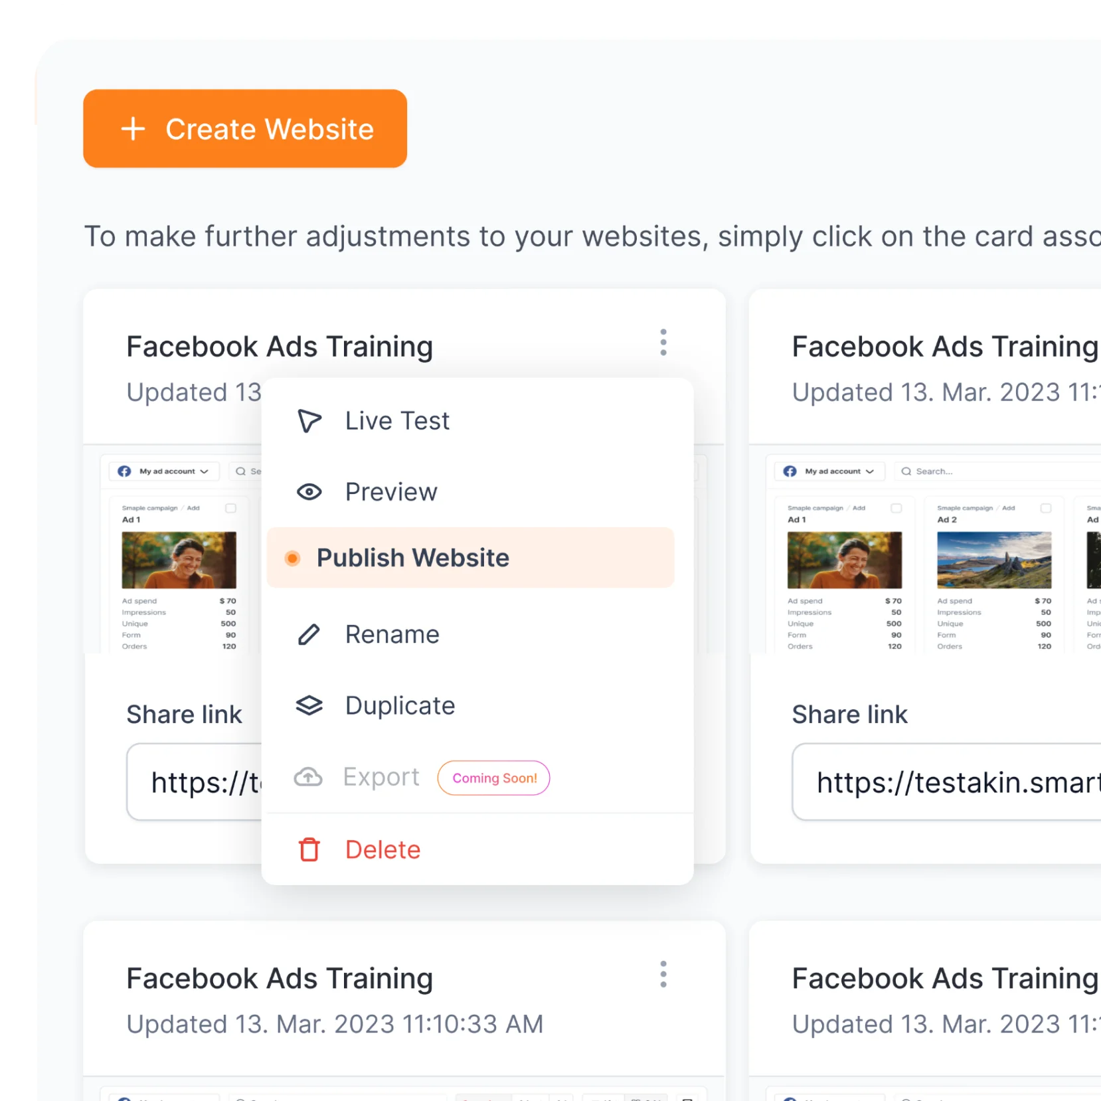Open three-dot menu on first Facebook Ads Training card
This screenshot has width=1101, height=1101.
(663, 343)
